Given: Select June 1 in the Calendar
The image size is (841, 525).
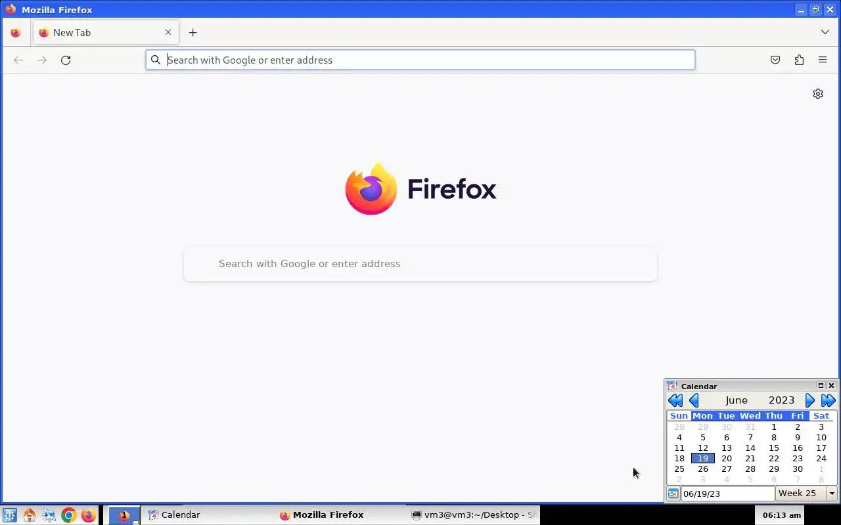Looking at the screenshot, I should (x=774, y=427).
